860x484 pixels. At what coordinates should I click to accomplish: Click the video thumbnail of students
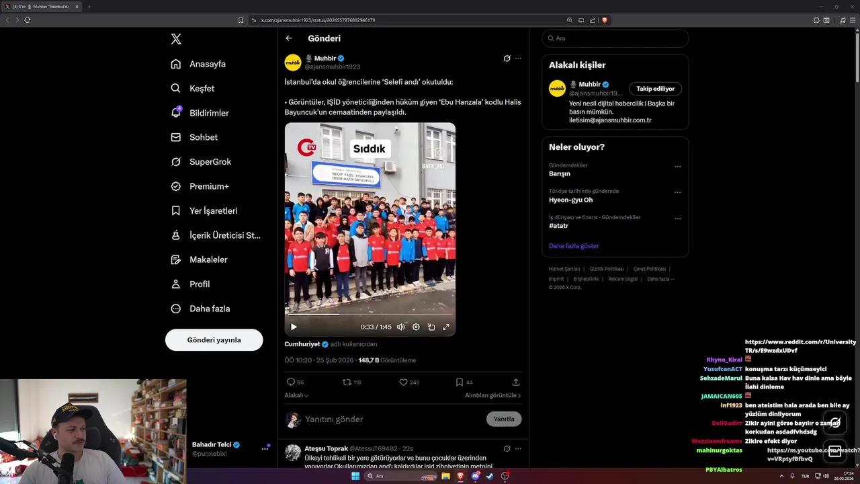point(370,229)
